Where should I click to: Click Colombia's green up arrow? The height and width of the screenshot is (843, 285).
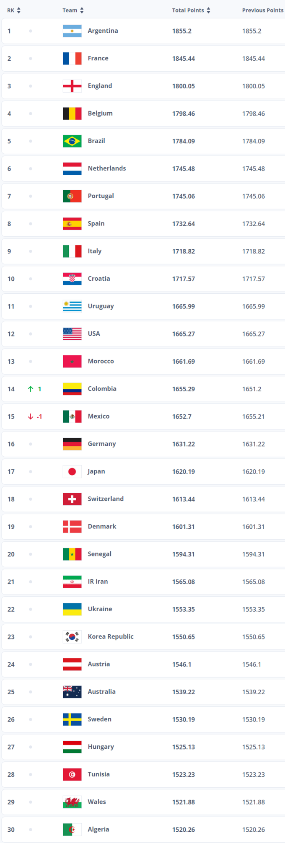coord(31,389)
